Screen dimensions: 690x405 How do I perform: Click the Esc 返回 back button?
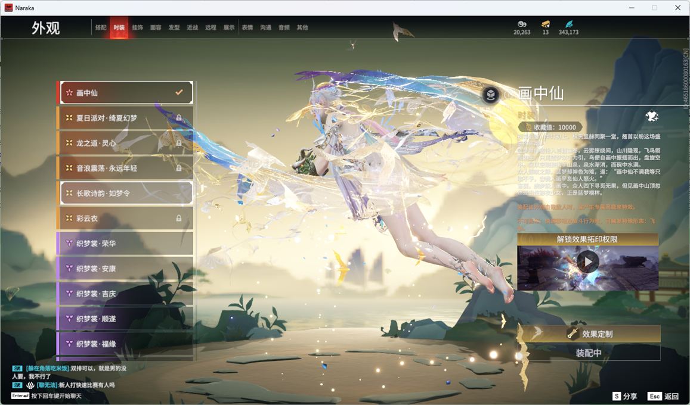pyautogui.click(x=664, y=396)
